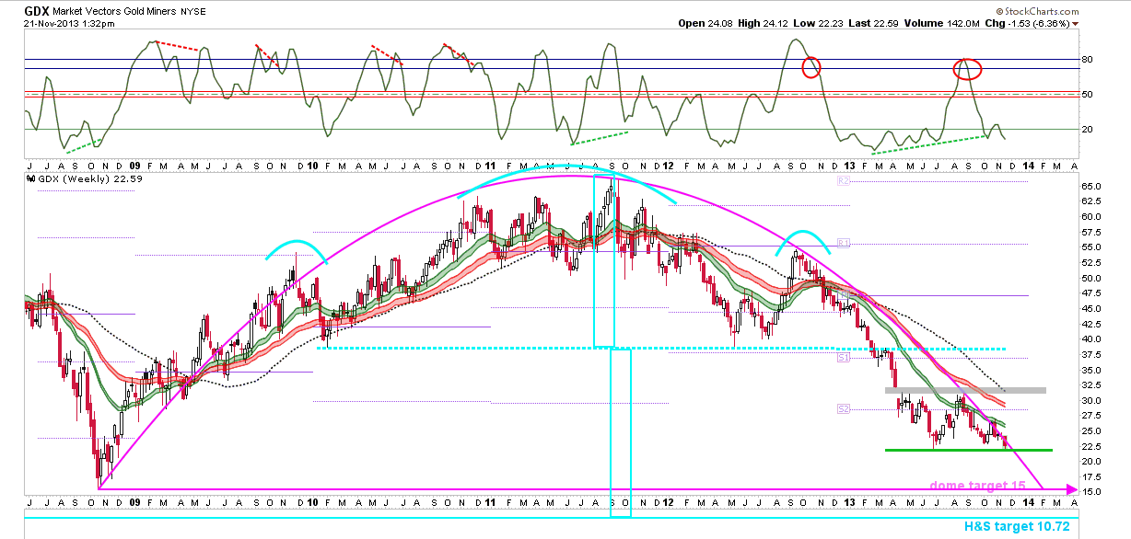Click year label 09 on bottom time axis
Screen dimensions: 1131x539
(x=134, y=503)
